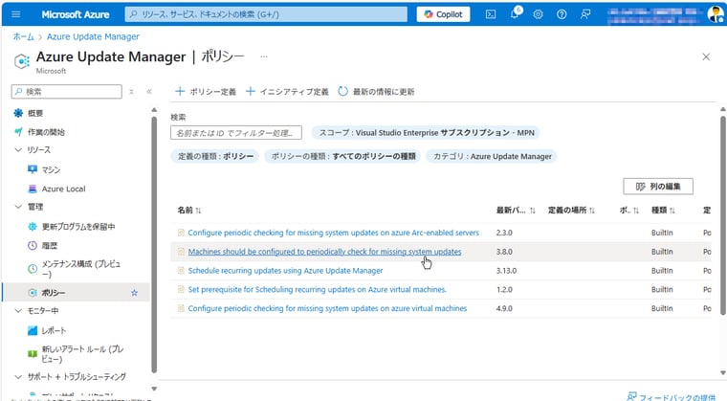Open Cloud Shell from the top bar
This screenshot has height=401, width=727.
491,14
